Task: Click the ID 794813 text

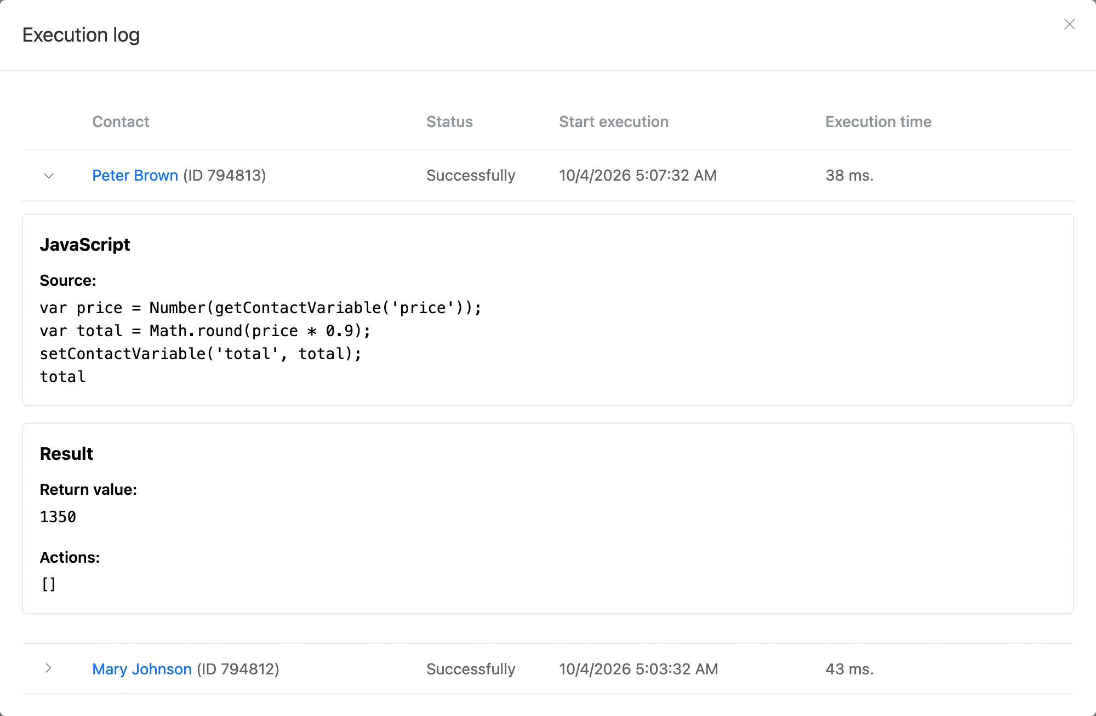Action: [x=225, y=175]
